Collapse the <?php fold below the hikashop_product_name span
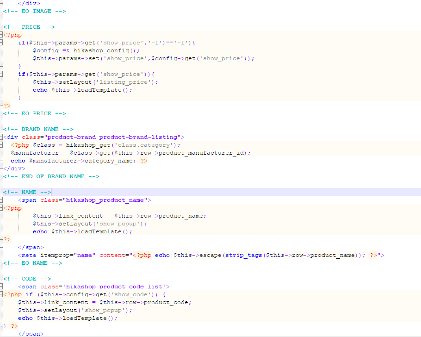This screenshot has height=337, width=421. pos(1,208)
